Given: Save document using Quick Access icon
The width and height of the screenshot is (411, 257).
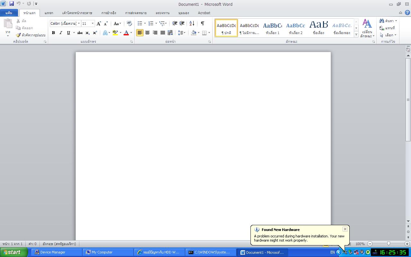Looking at the screenshot, I should pyautogui.click(x=12, y=4).
